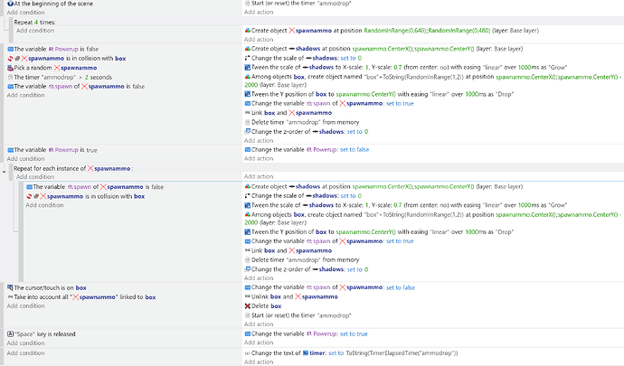Click the variable icon of Powerup: set to true action
The height and width of the screenshot is (366, 624).
[x=248, y=333]
